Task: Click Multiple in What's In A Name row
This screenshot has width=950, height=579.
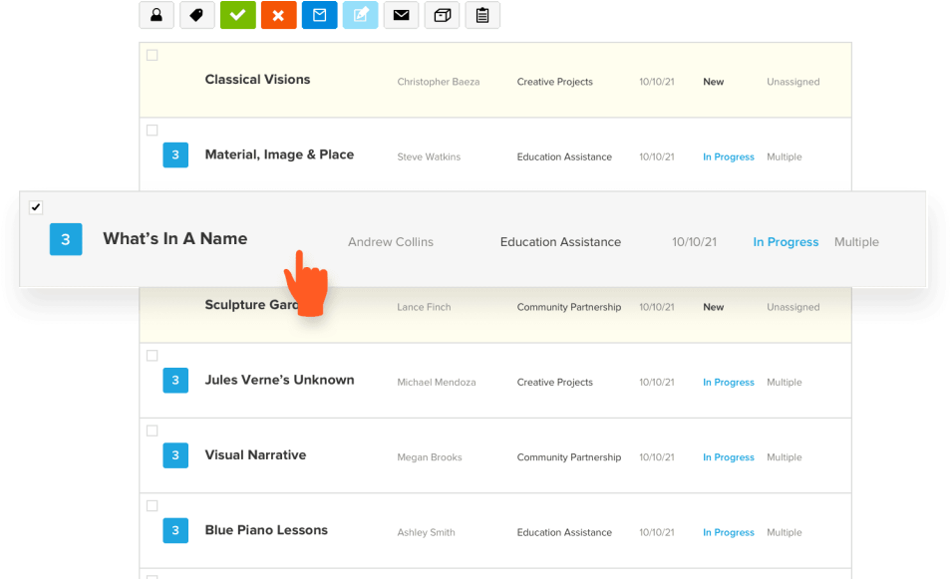Action: click(x=856, y=241)
